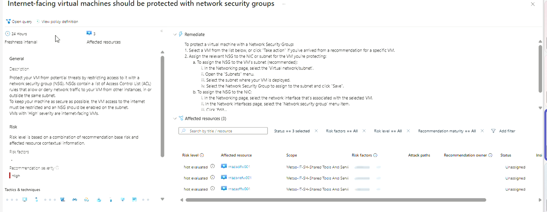This screenshot has width=547, height=212.
Task: Click the View policy definition icon
Action: (38, 21)
